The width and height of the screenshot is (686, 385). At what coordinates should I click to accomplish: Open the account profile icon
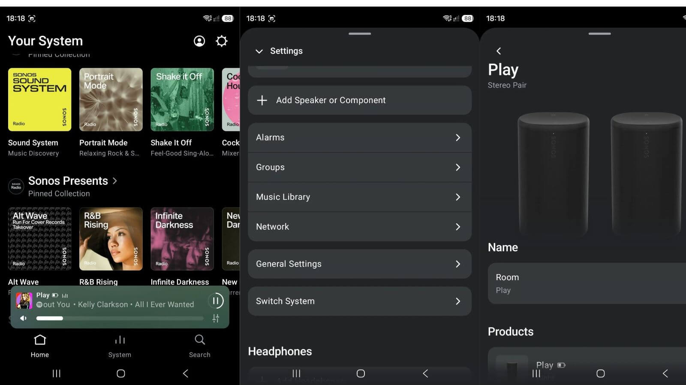coord(199,41)
